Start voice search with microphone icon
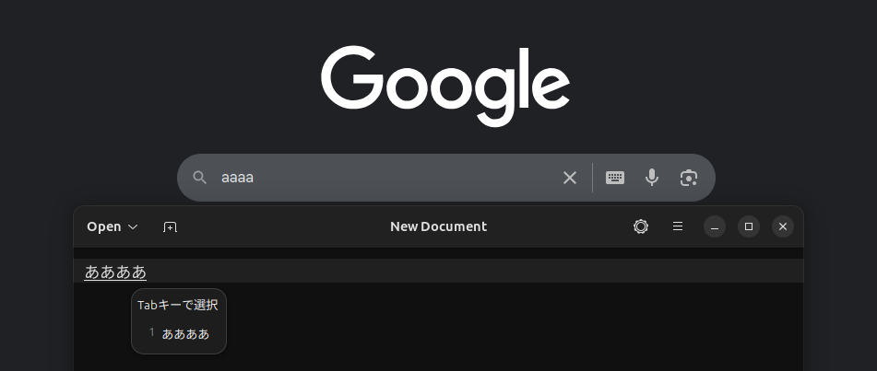 point(652,178)
